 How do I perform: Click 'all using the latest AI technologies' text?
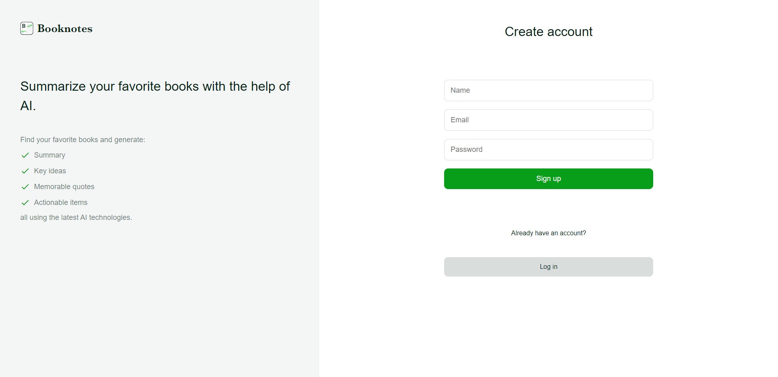point(76,217)
